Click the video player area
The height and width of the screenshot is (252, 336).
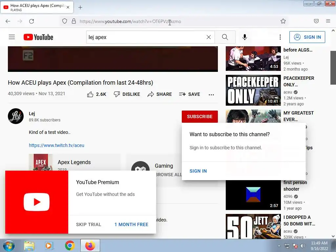[113, 59]
